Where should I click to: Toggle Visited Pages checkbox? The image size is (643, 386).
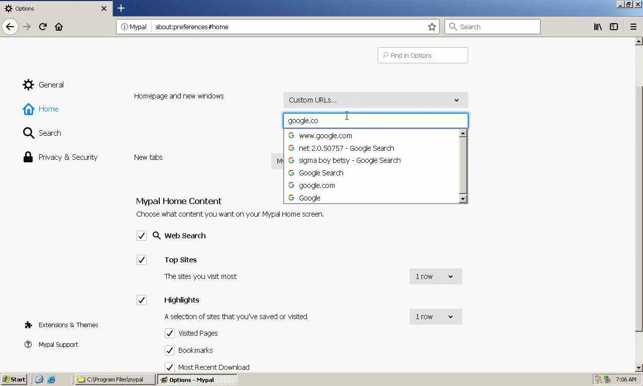[x=170, y=333]
